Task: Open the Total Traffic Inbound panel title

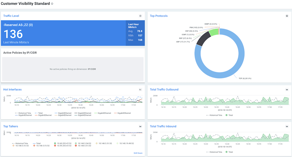Action: 163,126
